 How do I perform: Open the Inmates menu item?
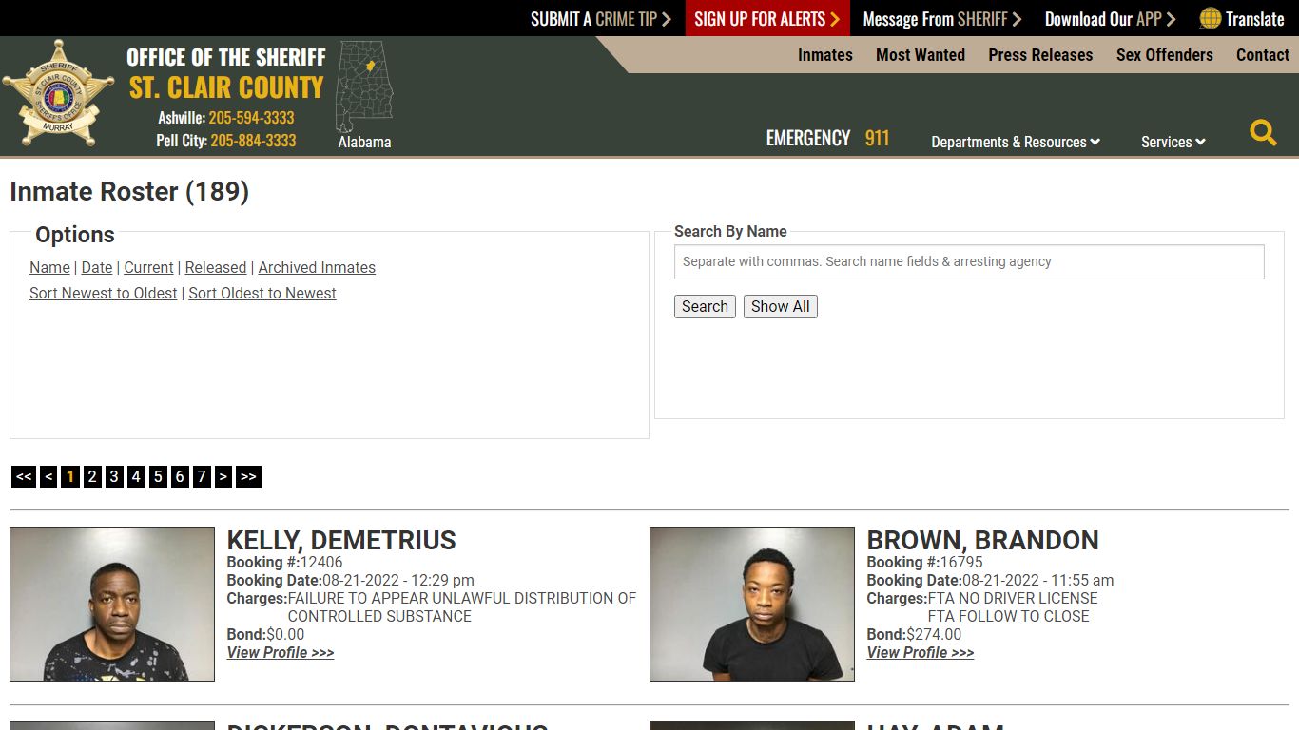click(825, 55)
